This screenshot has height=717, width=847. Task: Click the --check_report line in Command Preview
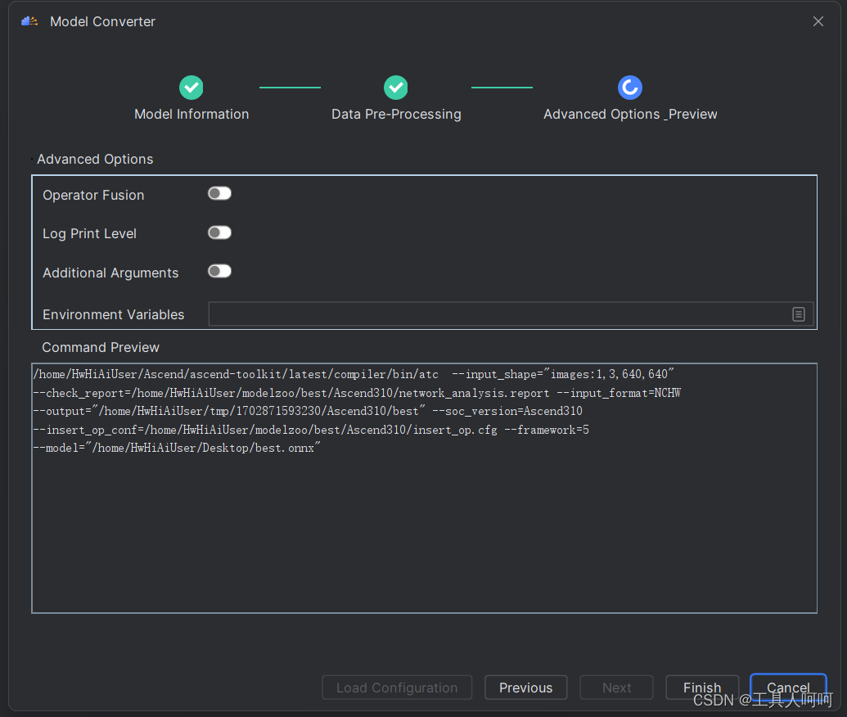pos(357,393)
